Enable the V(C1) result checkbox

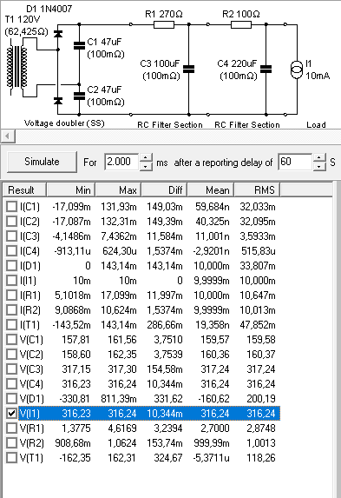coord(12,340)
